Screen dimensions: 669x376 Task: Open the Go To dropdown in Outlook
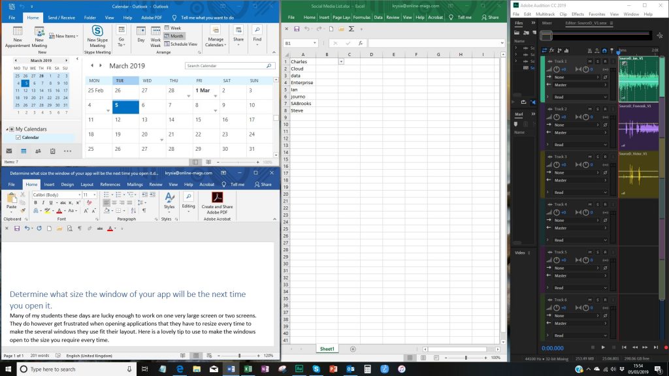(x=121, y=40)
